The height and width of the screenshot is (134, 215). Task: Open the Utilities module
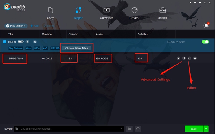pos(162,13)
